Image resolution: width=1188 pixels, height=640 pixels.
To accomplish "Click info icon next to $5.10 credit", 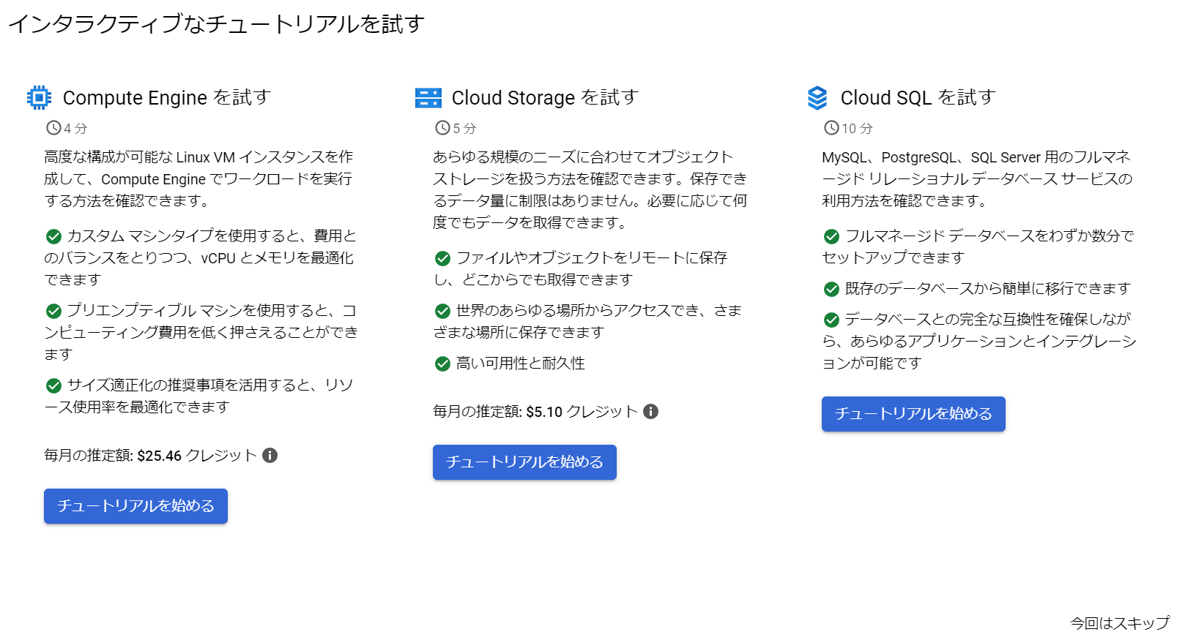I will (650, 411).
